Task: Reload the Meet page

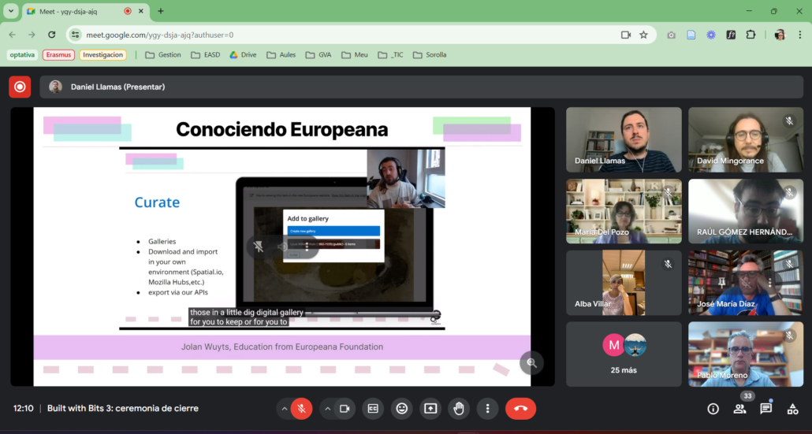Action: click(x=52, y=35)
